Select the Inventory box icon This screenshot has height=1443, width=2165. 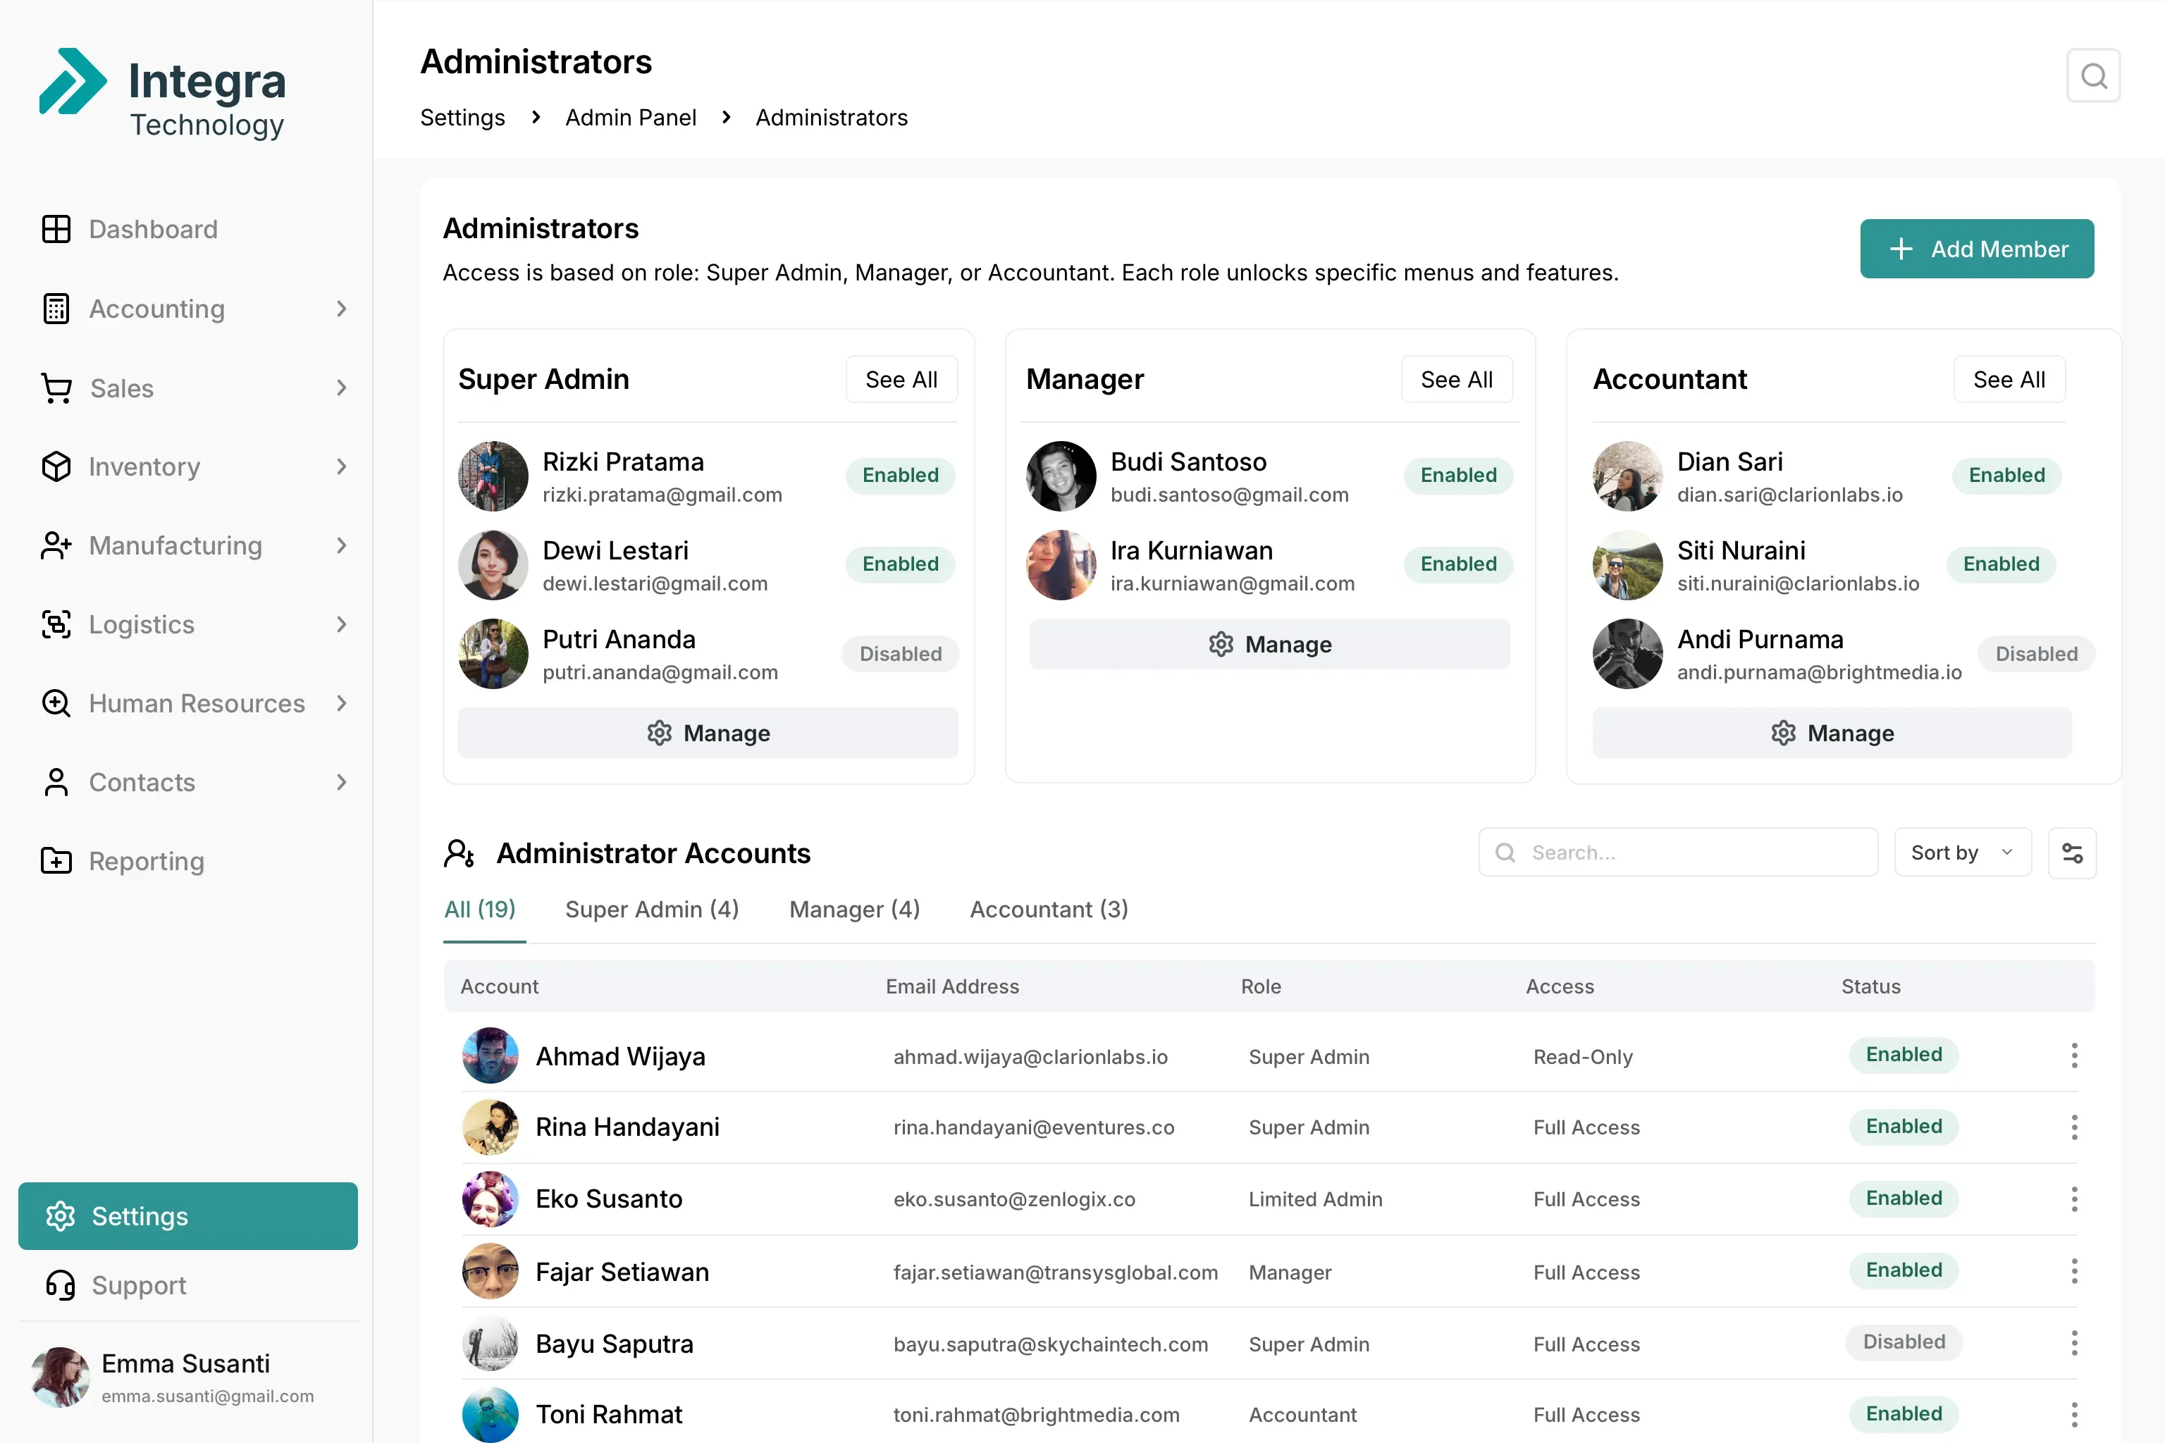tap(56, 466)
